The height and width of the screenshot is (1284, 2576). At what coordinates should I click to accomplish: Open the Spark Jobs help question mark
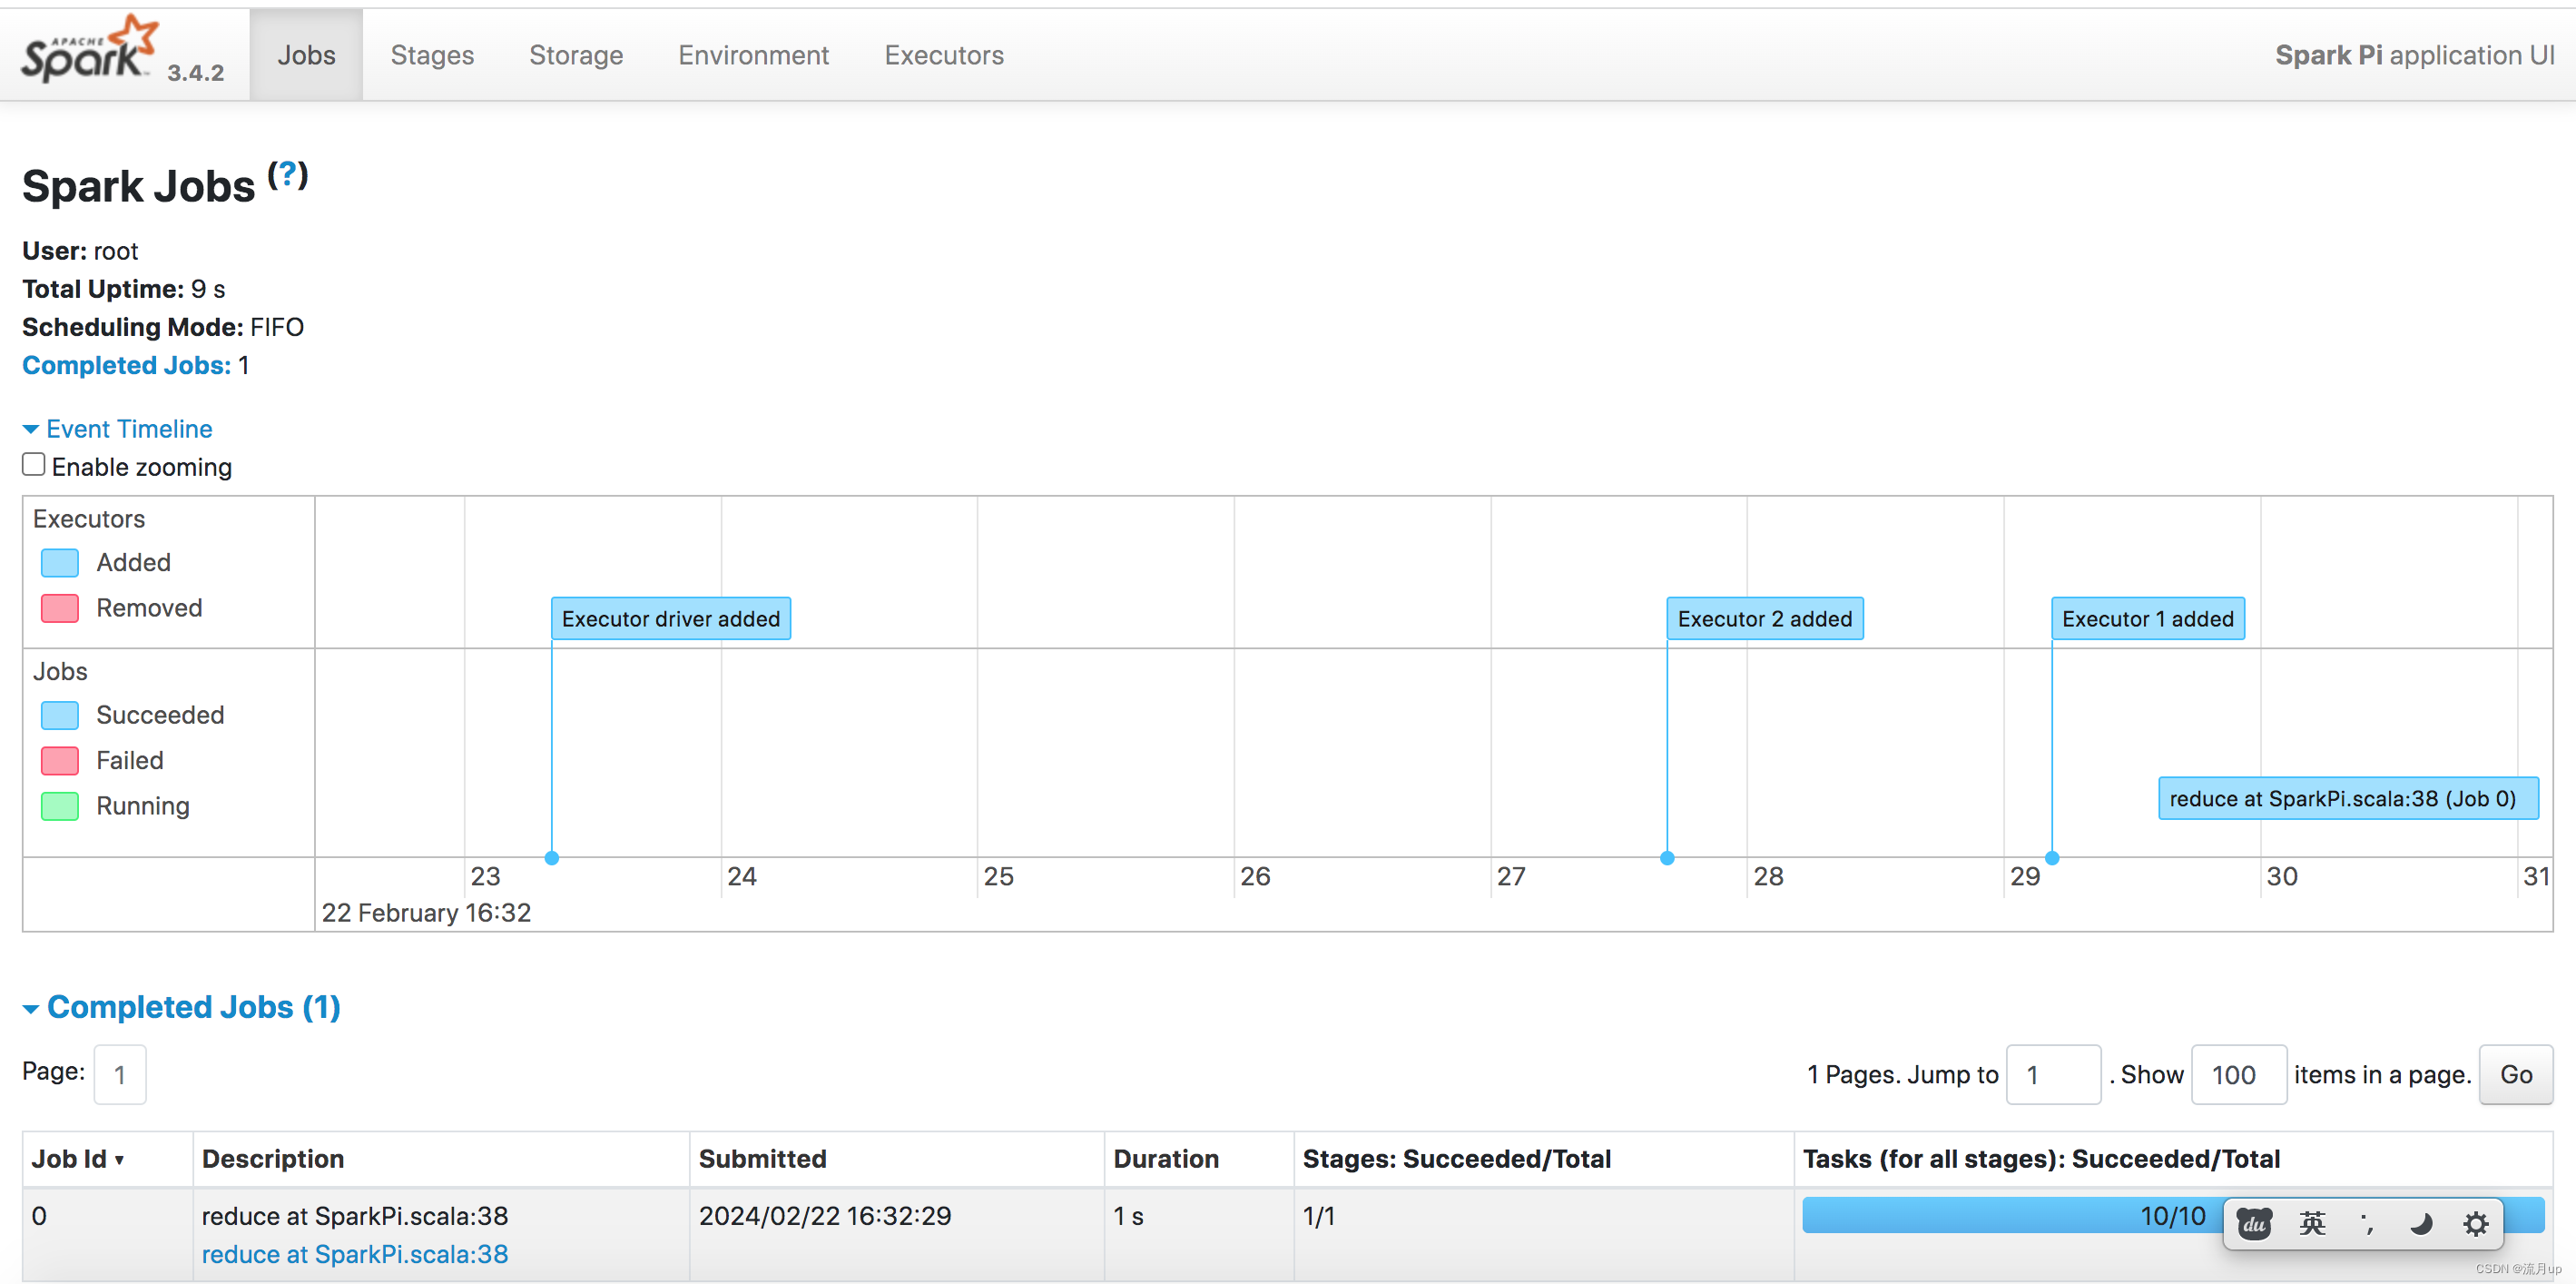[288, 175]
